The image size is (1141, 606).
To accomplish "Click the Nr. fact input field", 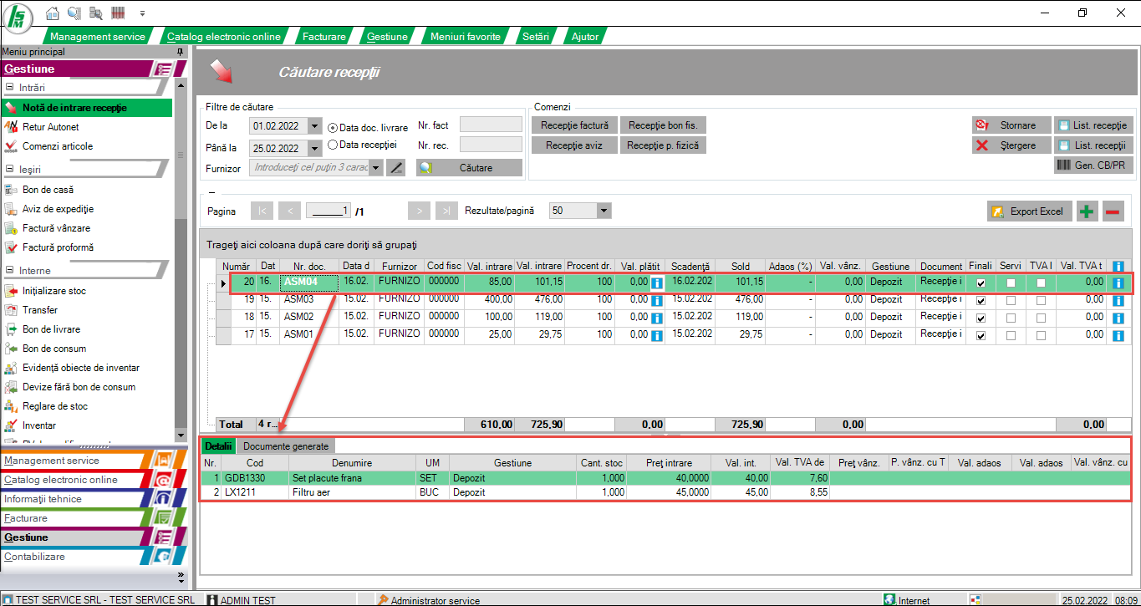I will click(x=491, y=125).
